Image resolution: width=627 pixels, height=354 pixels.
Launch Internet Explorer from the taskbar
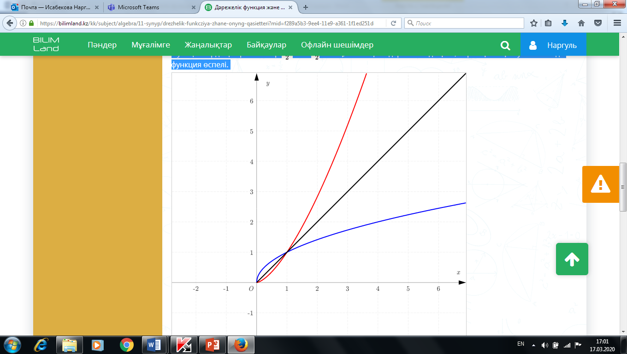point(42,345)
